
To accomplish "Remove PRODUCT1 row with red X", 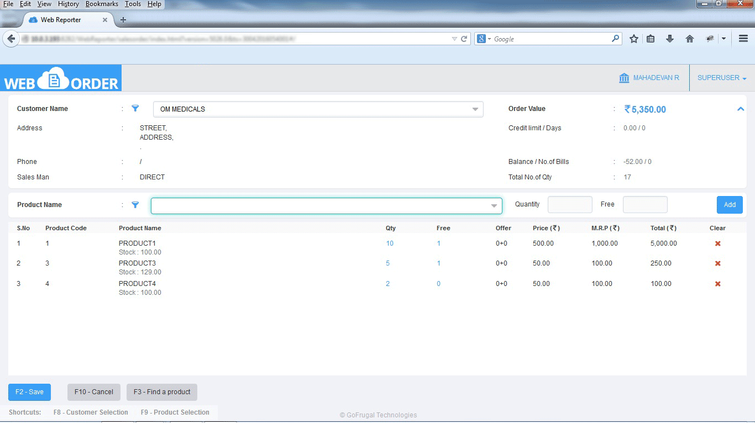I will (x=717, y=243).
